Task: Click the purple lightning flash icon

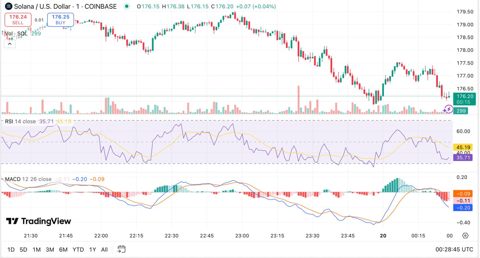Action: (x=448, y=109)
